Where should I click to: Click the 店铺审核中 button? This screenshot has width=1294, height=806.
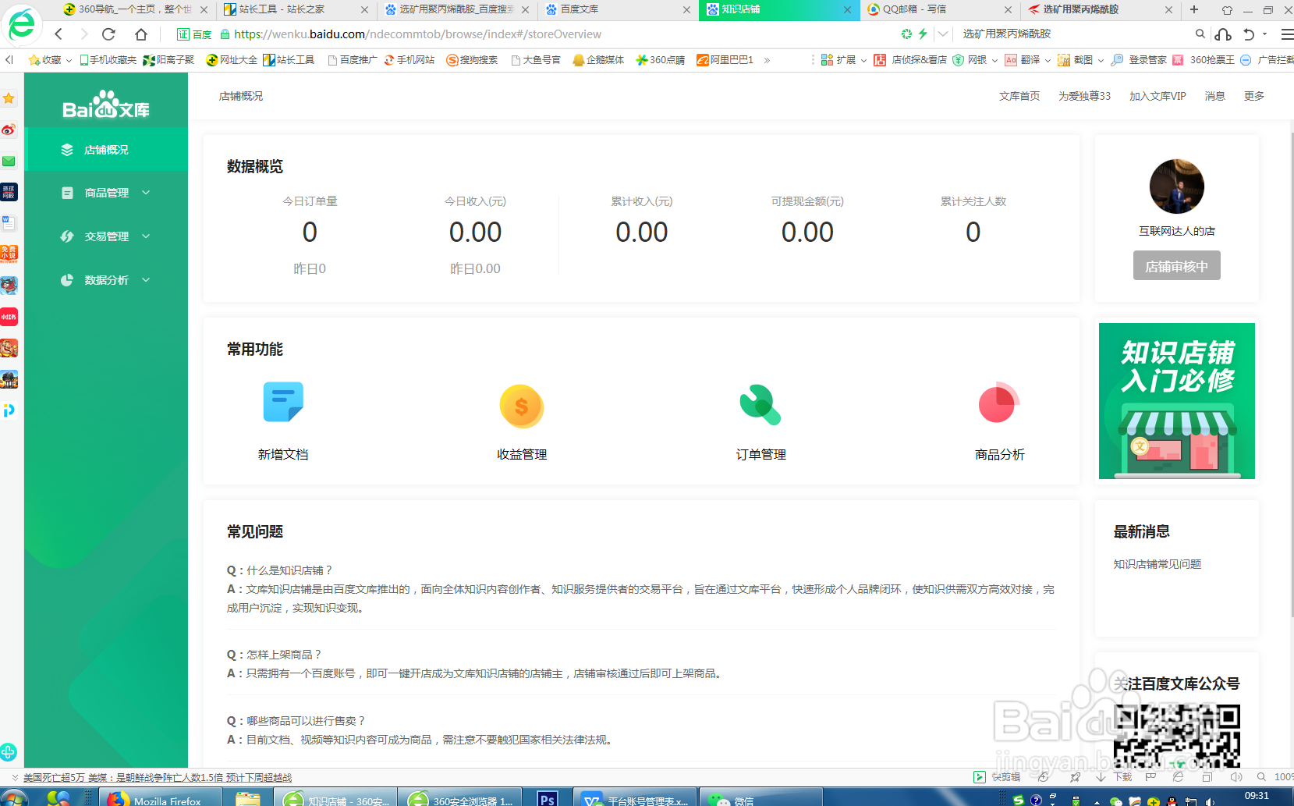coord(1176,265)
